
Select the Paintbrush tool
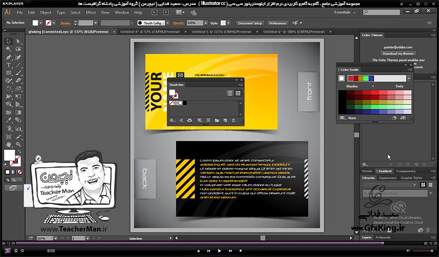click(x=18, y=73)
